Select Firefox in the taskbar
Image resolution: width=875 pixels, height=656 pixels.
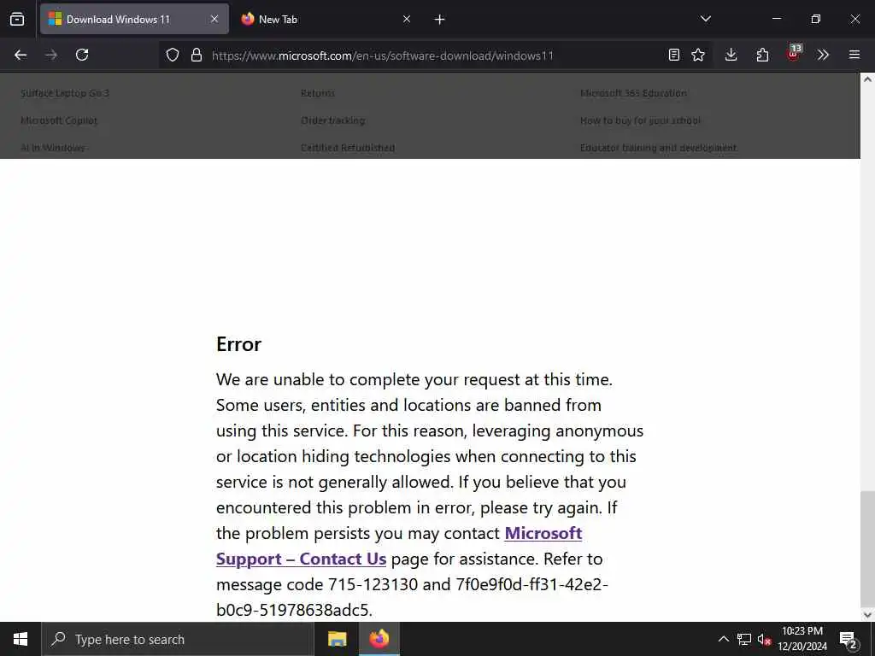[x=379, y=639]
